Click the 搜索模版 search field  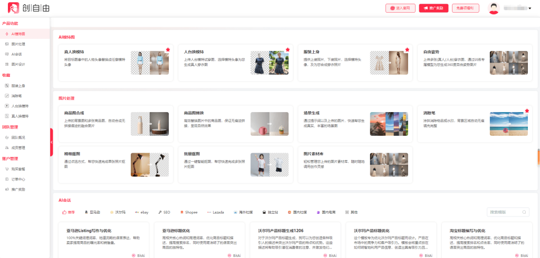coord(506,212)
